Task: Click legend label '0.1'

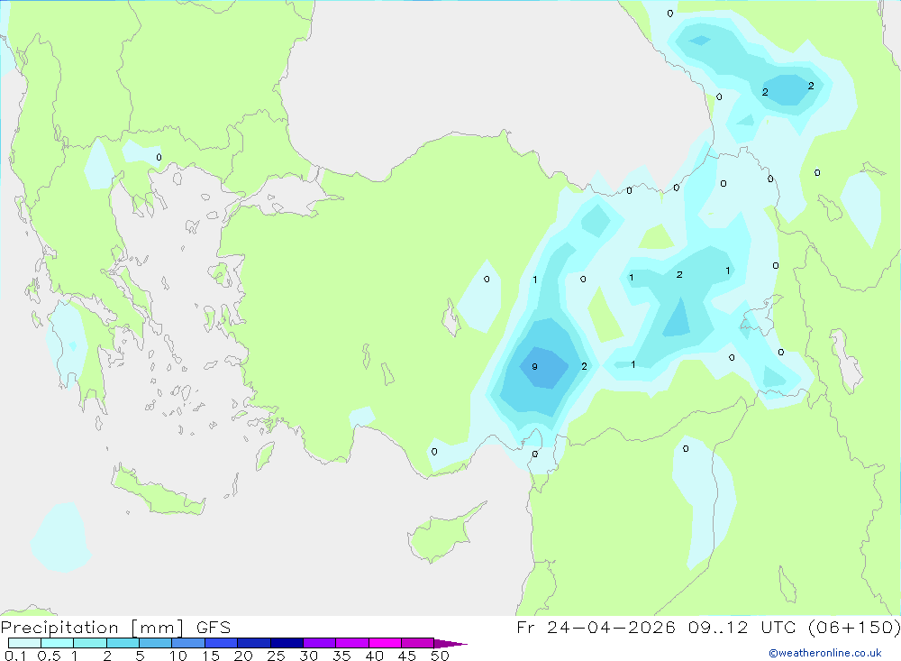Action: tap(15, 656)
